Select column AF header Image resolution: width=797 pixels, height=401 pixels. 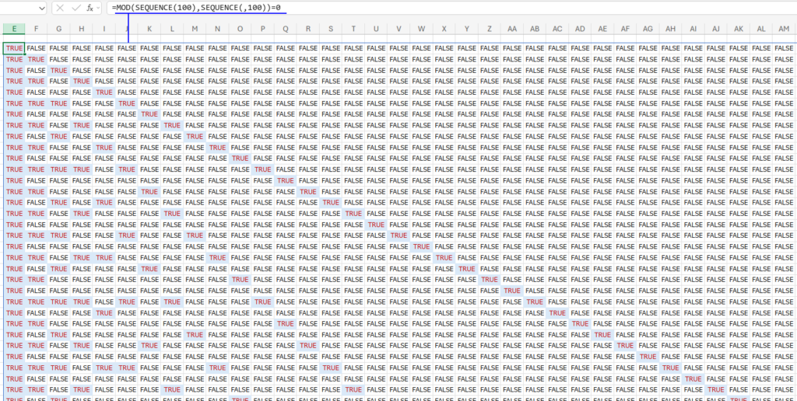point(626,29)
